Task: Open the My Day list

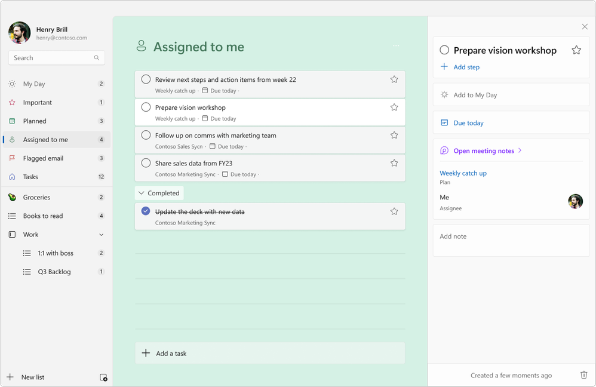Action: 34,84
